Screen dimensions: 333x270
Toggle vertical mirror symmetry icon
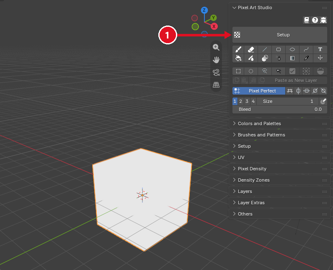(x=298, y=91)
